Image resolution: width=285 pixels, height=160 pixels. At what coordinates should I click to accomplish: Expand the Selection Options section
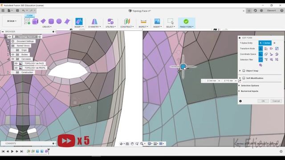coord(240,85)
